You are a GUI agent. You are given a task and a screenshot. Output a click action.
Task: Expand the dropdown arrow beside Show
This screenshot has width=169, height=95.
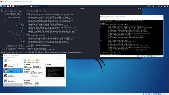click(x=39, y=61)
